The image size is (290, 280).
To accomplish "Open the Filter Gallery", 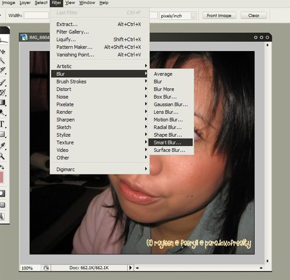I will tap(100, 32).
